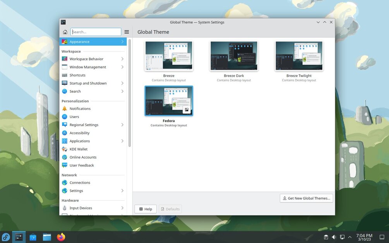
Task: Expand Input Devices chevron
Action: point(122,208)
